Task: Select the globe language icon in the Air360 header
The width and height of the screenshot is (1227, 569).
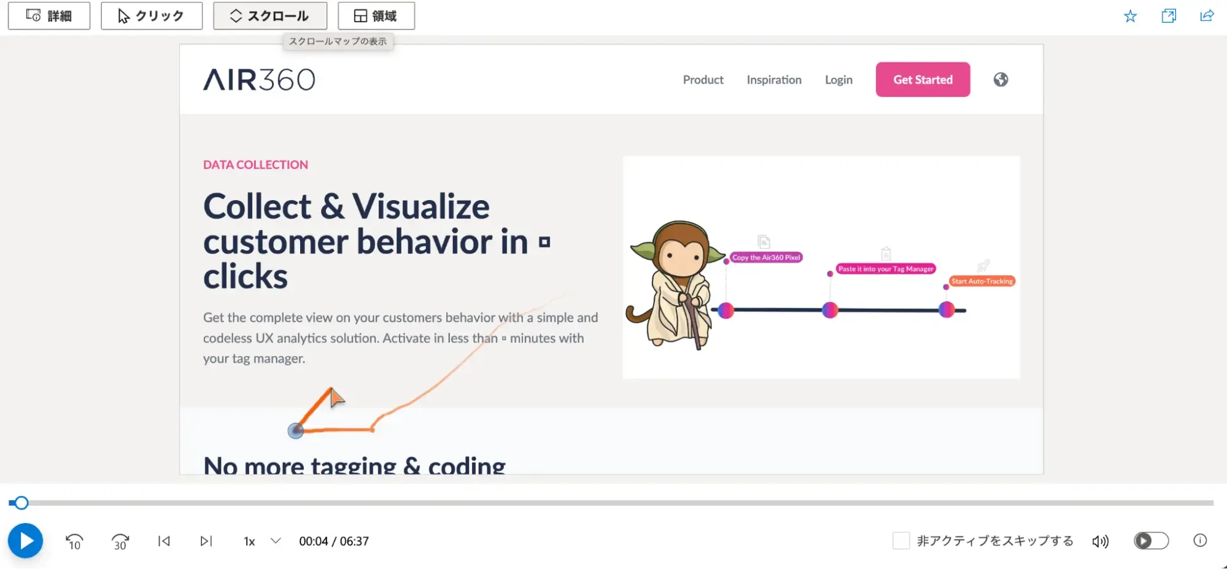Action: [1000, 79]
